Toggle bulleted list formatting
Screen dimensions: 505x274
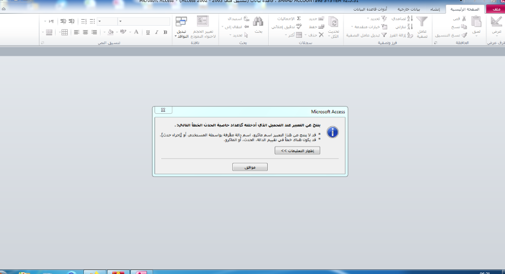coord(92,22)
